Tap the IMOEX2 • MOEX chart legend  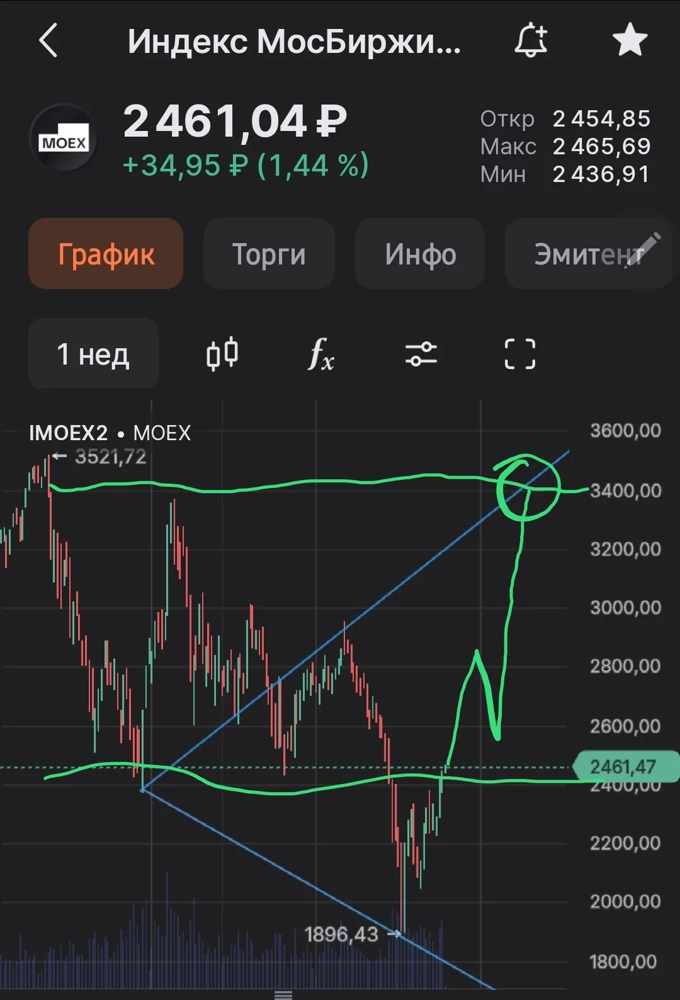point(110,433)
